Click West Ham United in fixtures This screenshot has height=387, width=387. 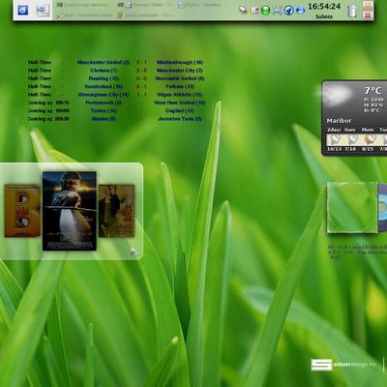coord(180,103)
